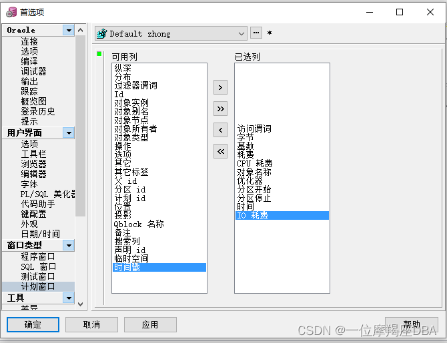Collapse the 用户界面 section
The width and height of the screenshot is (447, 343).
69,133
